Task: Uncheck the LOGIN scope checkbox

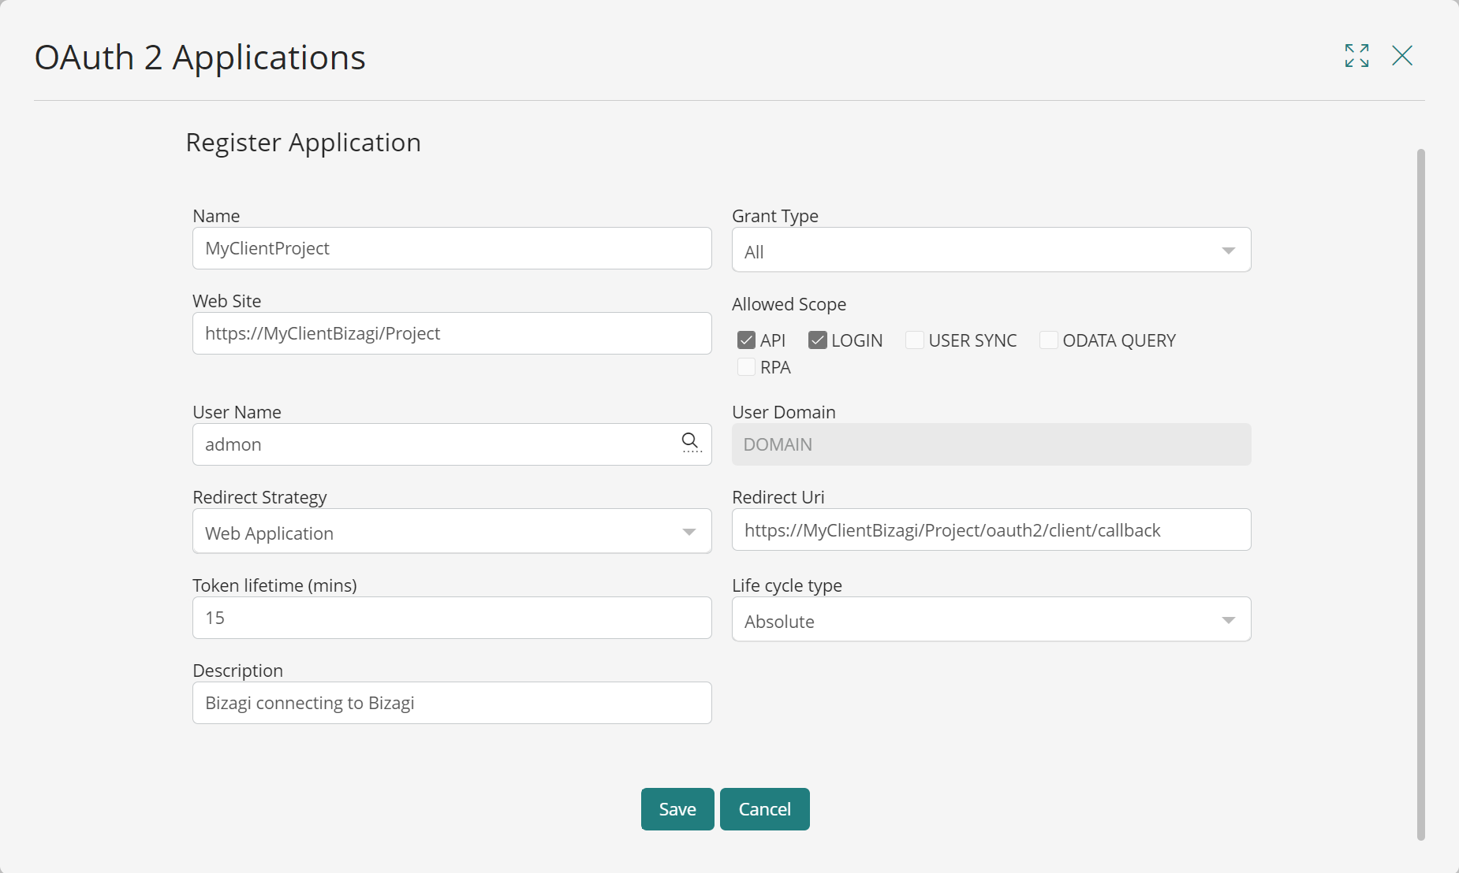Action: [818, 340]
